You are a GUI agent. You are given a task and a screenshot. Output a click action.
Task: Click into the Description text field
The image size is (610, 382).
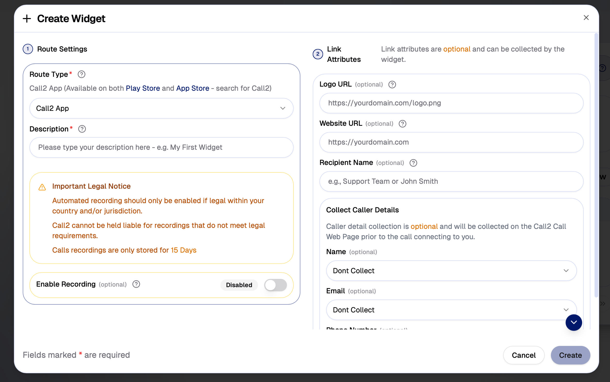click(x=161, y=147)
